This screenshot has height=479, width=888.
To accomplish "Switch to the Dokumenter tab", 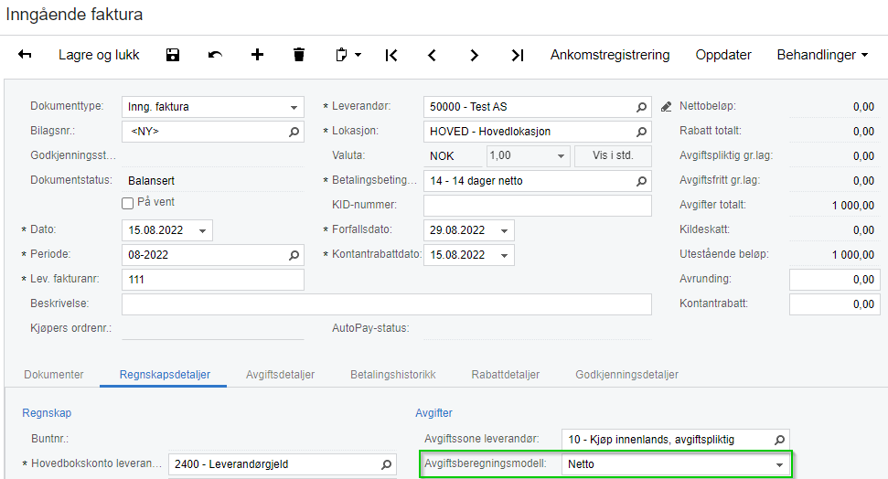I will click(x=54, y=374).
